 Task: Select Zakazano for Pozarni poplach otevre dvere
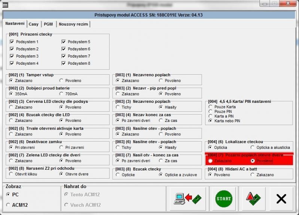point(211,161)
